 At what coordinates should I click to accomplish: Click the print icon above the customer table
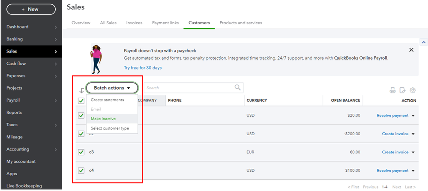pos(392,90)
